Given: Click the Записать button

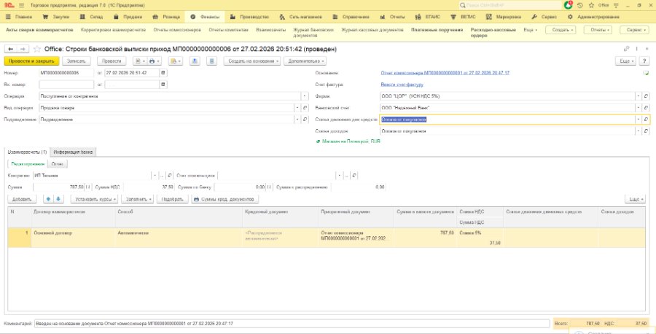Looking at the screenshot, I should point(76,61).
